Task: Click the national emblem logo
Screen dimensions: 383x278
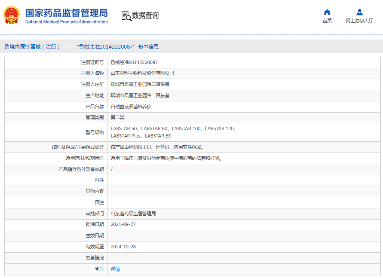Action: click(12, 15)
